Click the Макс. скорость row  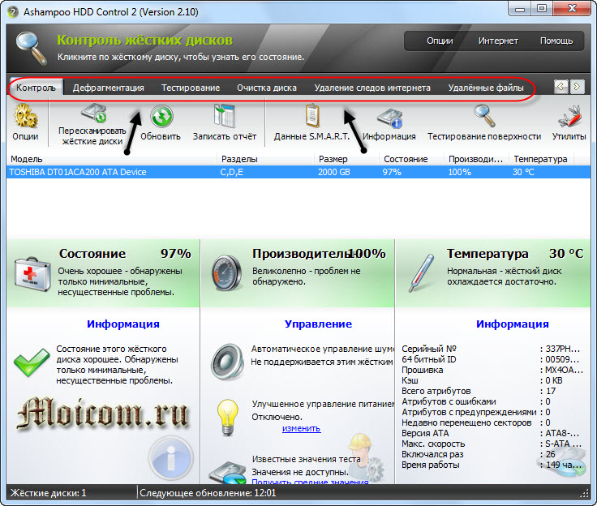[x=492, y=444]
